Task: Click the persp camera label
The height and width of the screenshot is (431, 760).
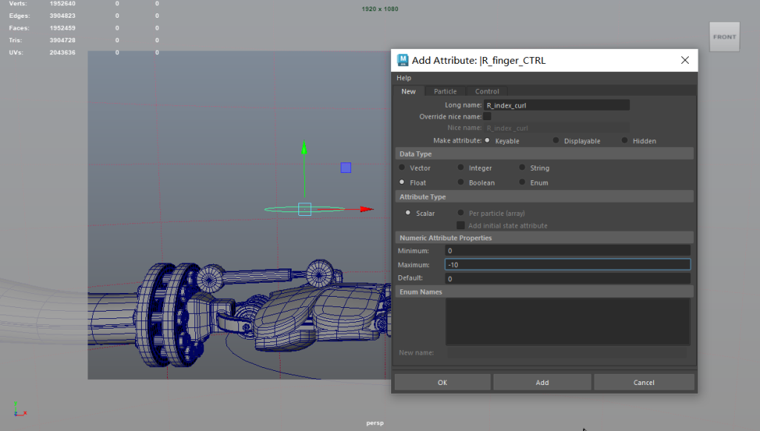Action: (375, 423)
